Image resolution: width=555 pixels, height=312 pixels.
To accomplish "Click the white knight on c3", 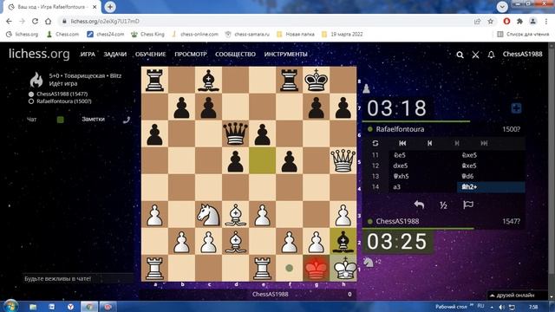I will click(208, 215).
